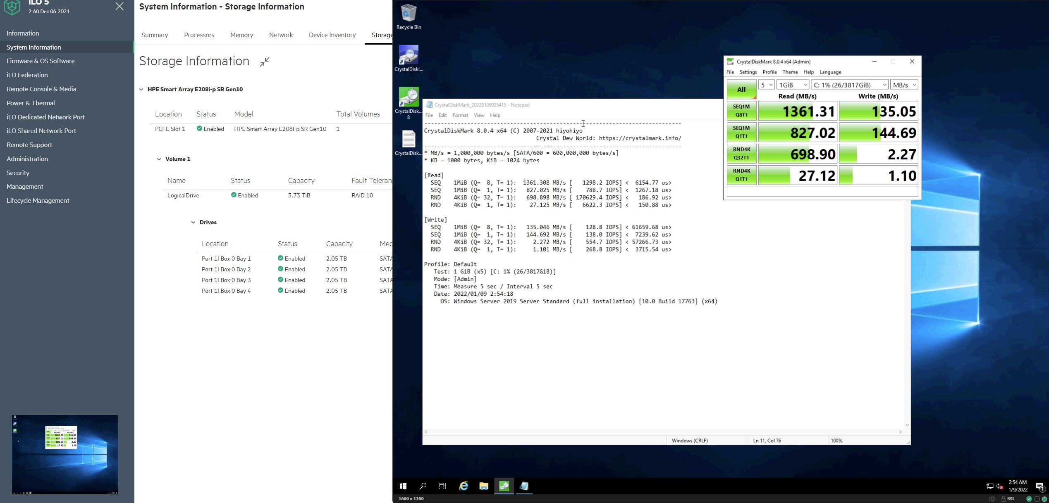The width and height of the screenshot is (1049, 503).
Task: Open the Memory tab
Action: click(x=241, y=35)
